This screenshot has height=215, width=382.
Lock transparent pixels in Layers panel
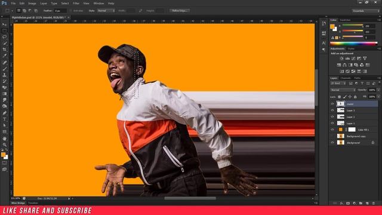pos(339,97)
